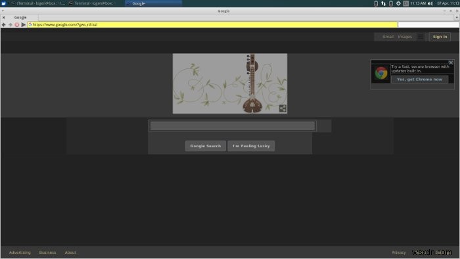Open the tab list dropdown arrow

pyautogui.click(x=457, y=18)
